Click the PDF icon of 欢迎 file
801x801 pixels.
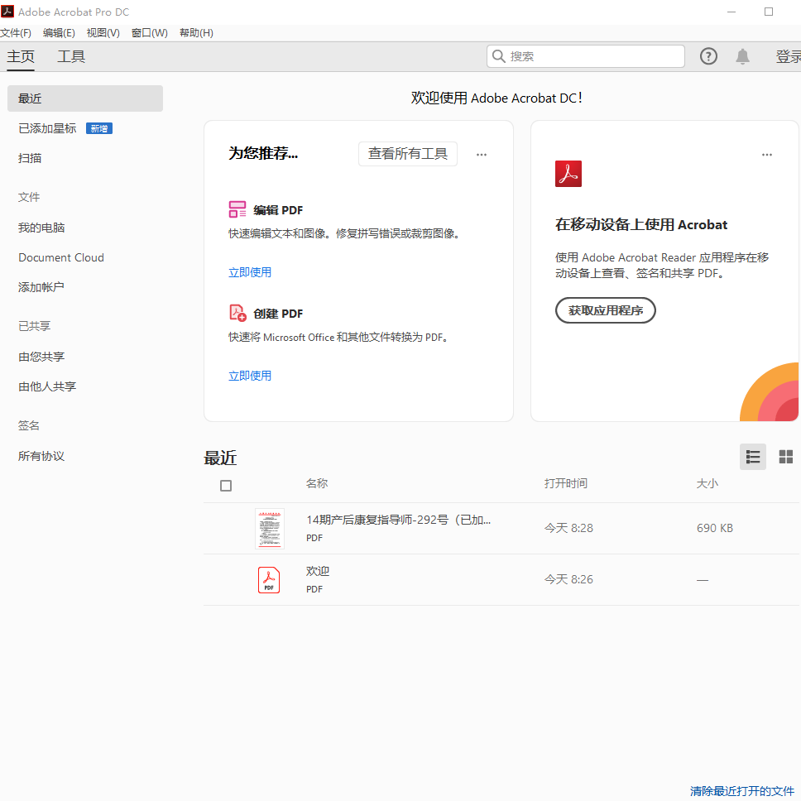coord(269,580)
